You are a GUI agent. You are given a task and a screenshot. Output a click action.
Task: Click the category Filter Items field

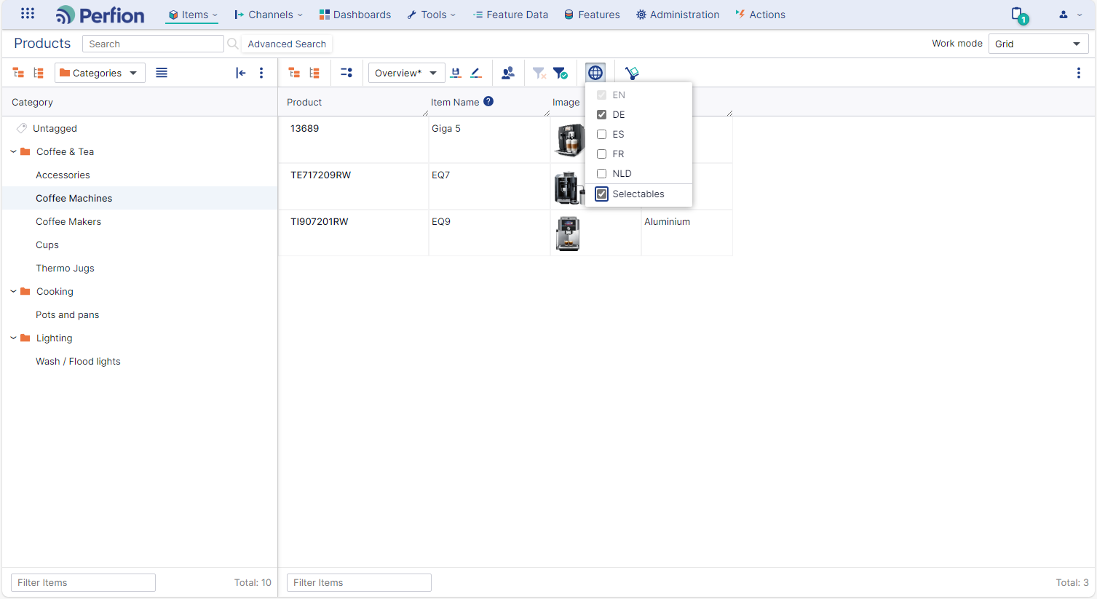(x=83, y=582)
